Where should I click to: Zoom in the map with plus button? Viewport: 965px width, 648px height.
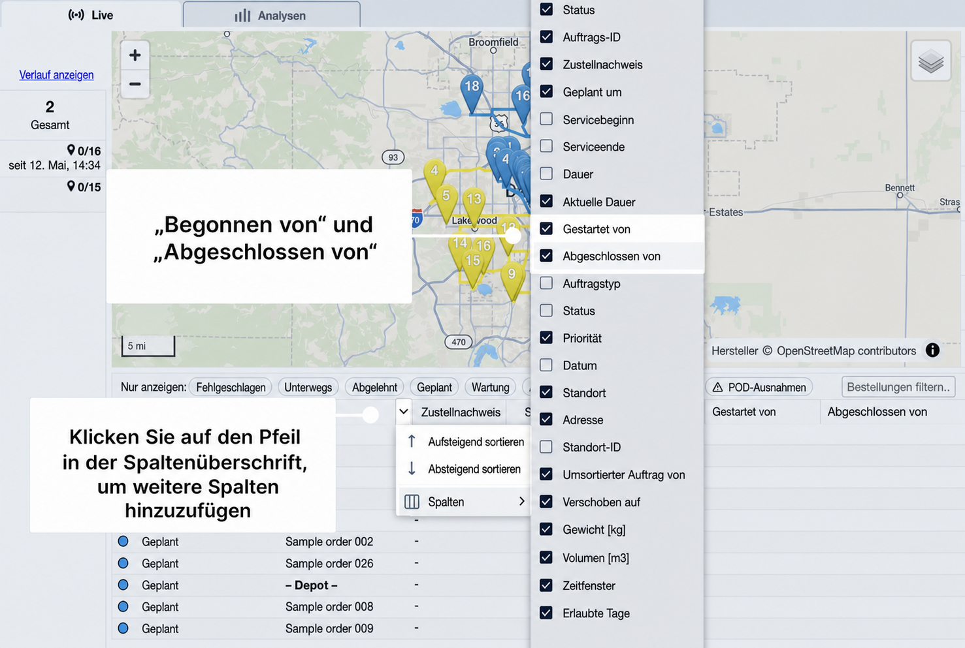click(135, 55)
